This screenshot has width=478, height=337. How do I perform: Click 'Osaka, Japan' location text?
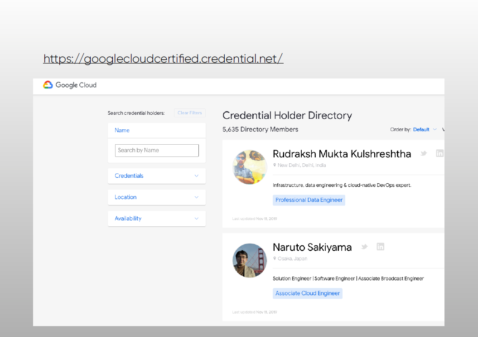point(292,259)
